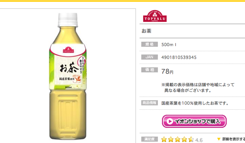Open the tea bottle product image
This screenshot has height=143, width=245.
point(68,76)
